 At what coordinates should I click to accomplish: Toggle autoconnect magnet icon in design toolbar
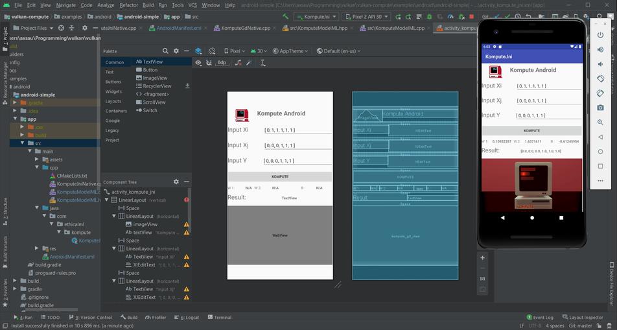pyautogui.click(x=209, y=63)
